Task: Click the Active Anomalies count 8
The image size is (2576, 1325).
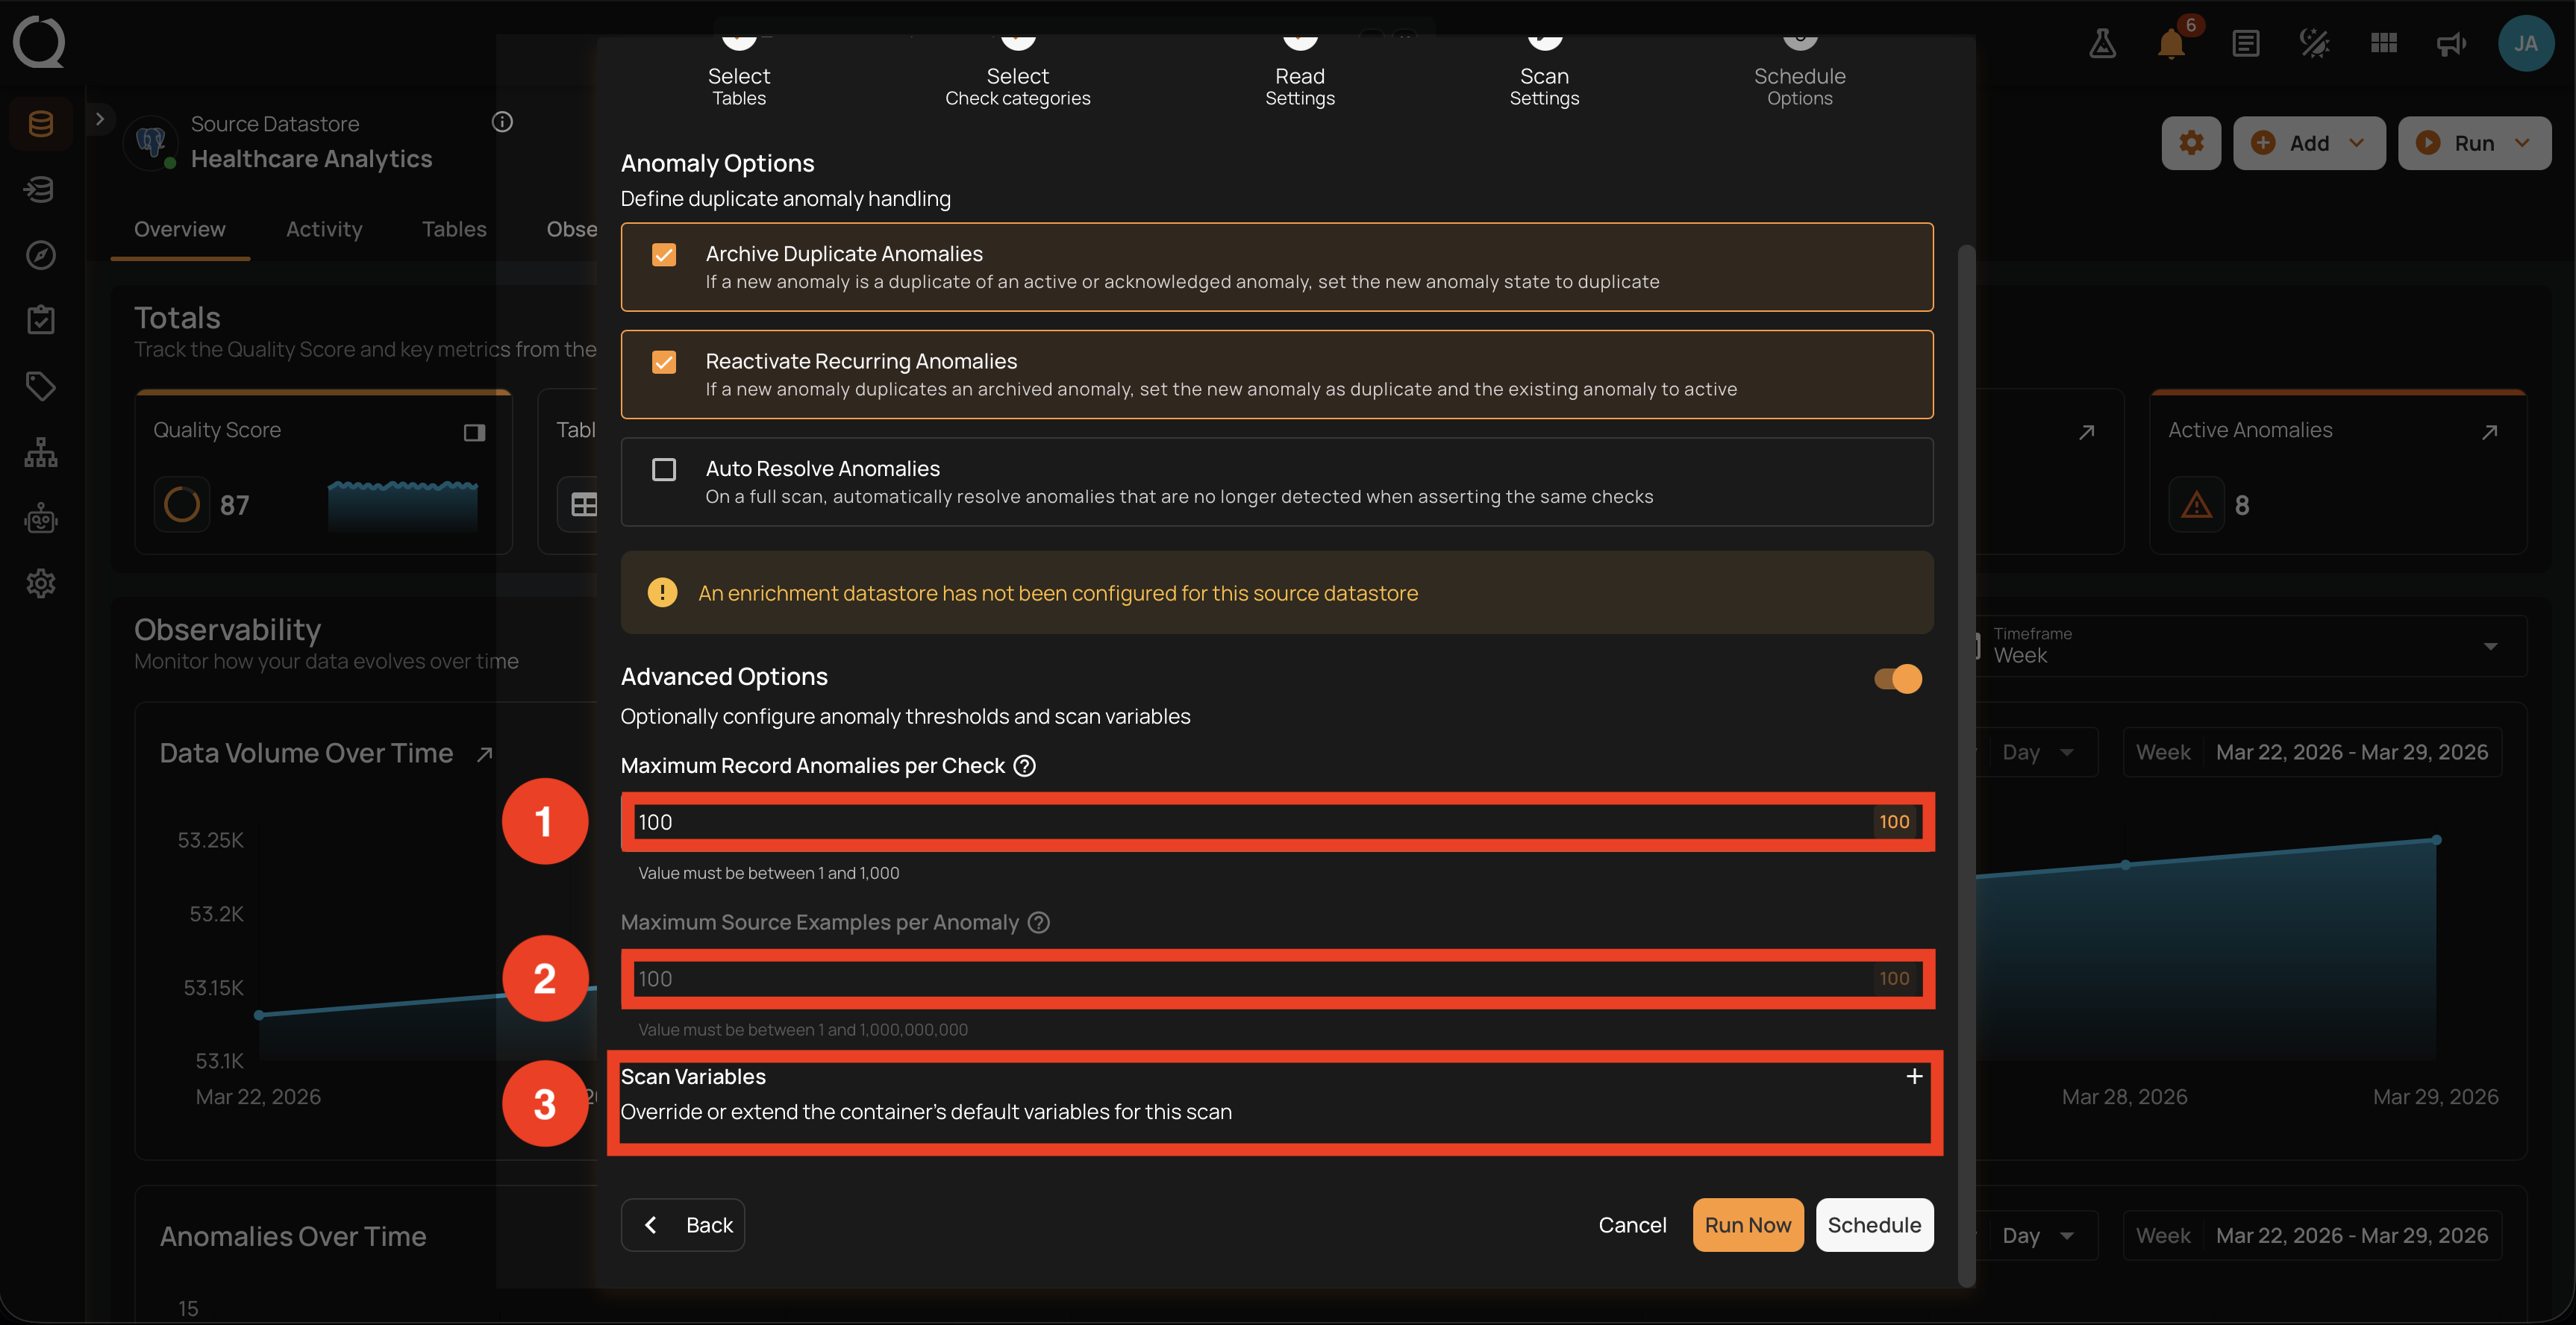Action: [x=2242, y=506]
